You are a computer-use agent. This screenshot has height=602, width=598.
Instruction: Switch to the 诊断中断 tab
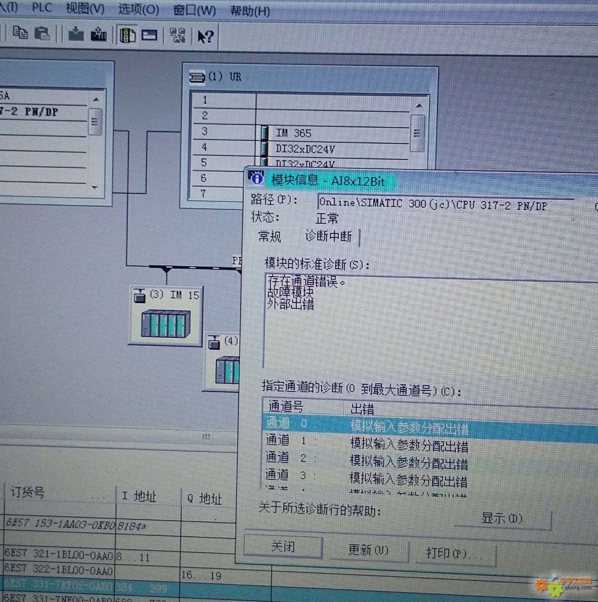[x=328, y=236]
